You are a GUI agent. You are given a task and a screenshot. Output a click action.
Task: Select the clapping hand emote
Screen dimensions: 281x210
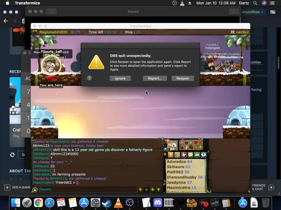click(182, 147)
